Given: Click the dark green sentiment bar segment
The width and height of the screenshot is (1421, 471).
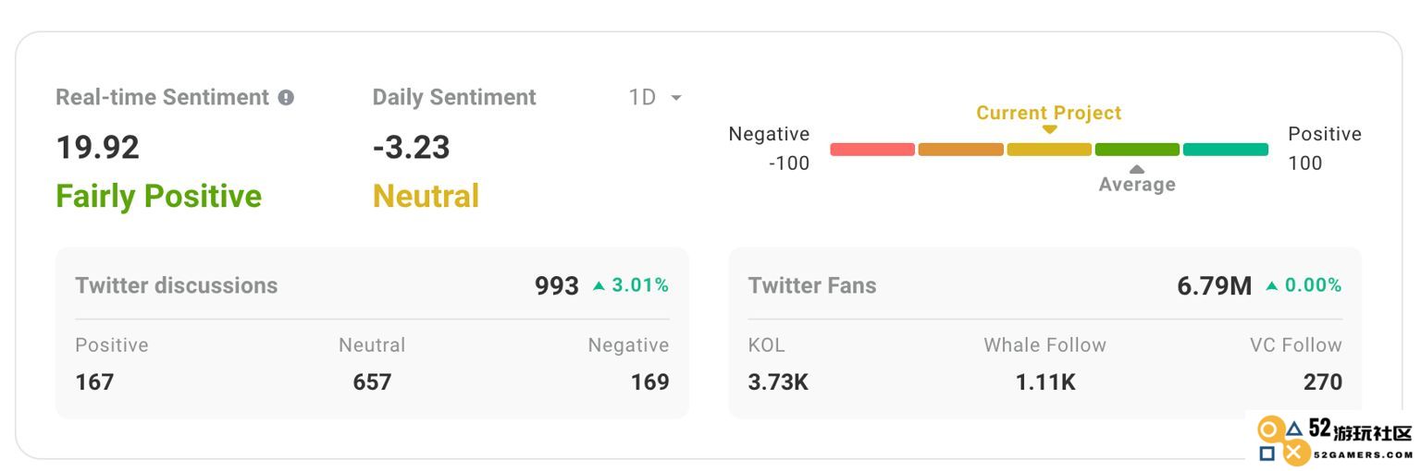Looking at the screenshot, I should point(1137,149).
